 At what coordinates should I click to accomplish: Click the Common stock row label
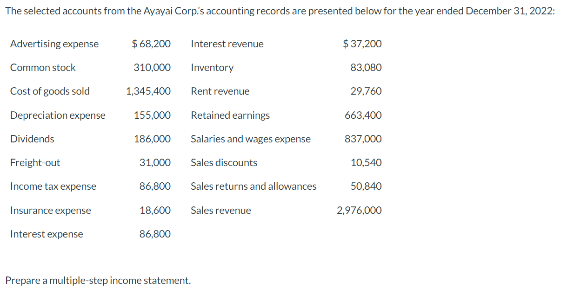coord(43,68)
